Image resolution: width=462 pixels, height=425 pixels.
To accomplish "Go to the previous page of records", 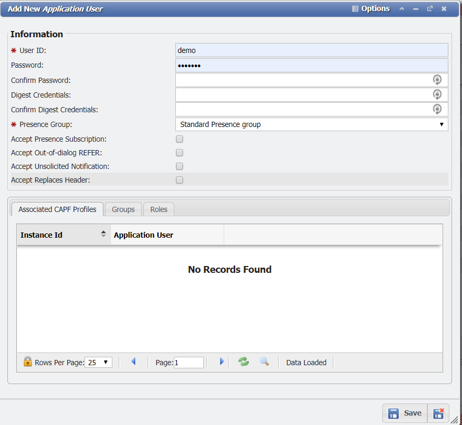I will 133,361.
